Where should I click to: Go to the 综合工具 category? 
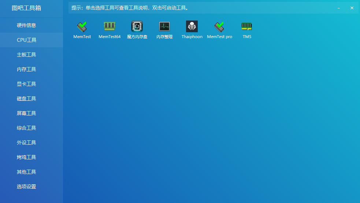click(31, 128)
